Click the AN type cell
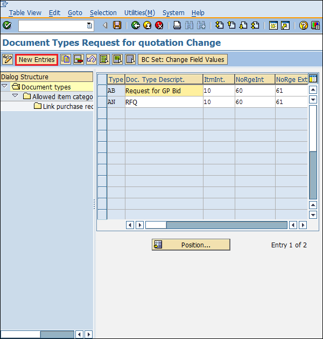323x339 pixels. [x=116, y=102]
